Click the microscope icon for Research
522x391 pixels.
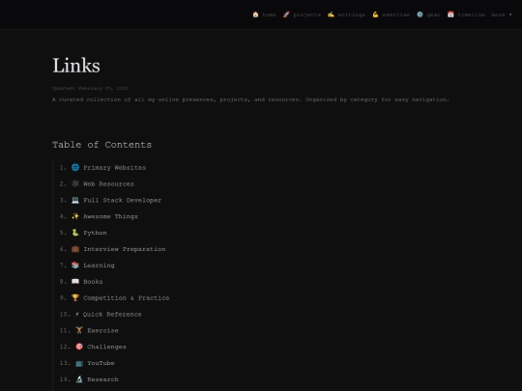pyautogui.click(x=79, y=379)
